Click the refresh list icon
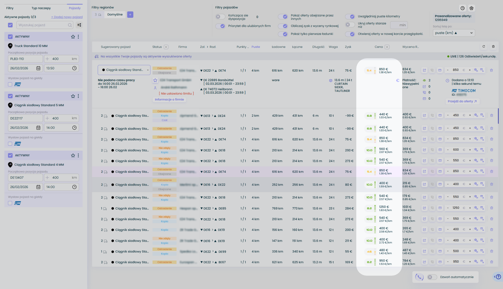The image size is (503, 289). [x=484, y=47]
